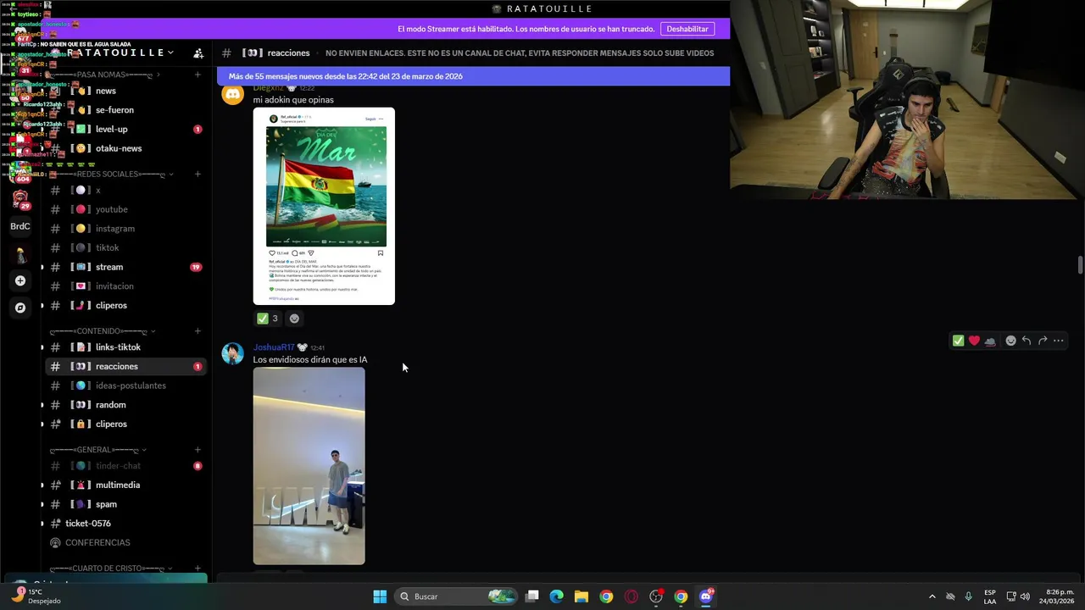
Task: Open the Bolivia Dia del Mar image attachment
Action: tap(324, 206)
